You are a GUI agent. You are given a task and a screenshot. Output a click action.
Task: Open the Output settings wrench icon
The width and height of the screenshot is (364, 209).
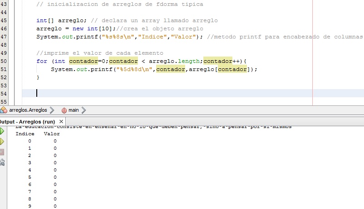(x=2, y=162)
